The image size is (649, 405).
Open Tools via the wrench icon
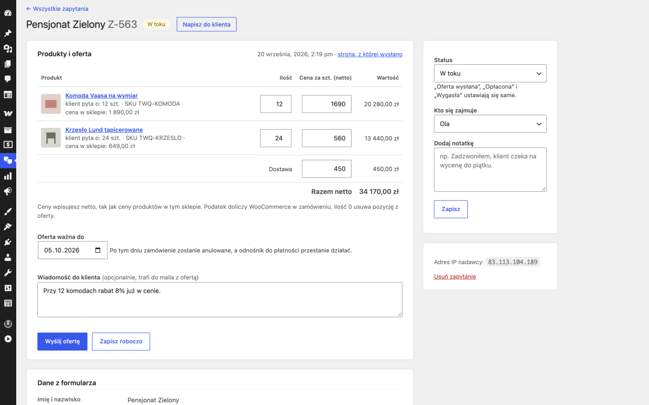pos(8,273)
